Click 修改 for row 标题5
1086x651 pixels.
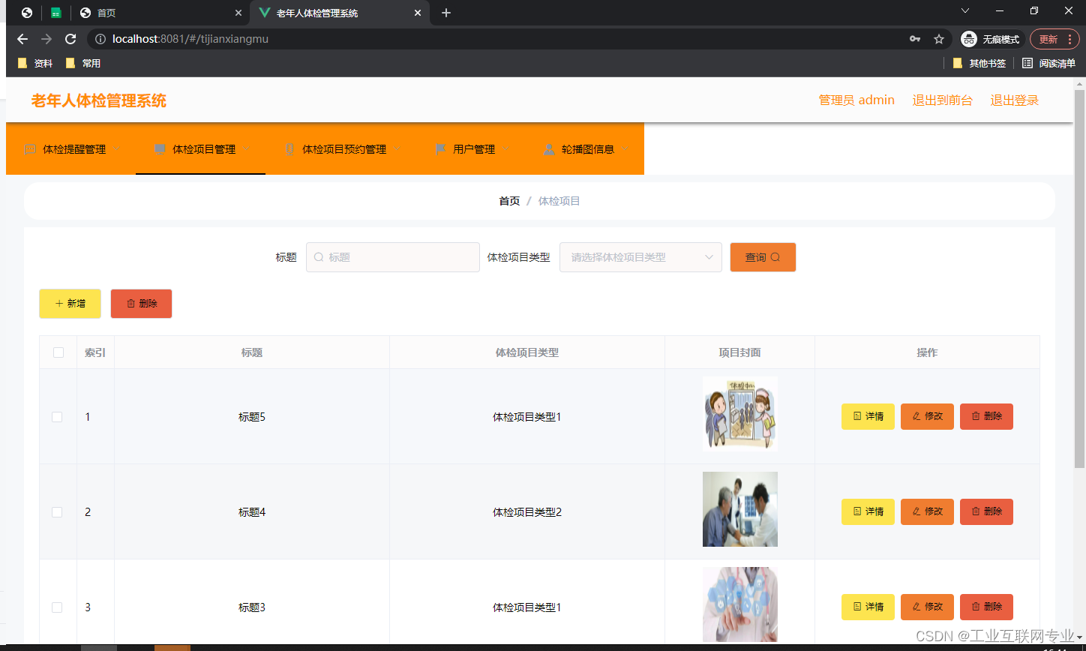pos(927,416)
